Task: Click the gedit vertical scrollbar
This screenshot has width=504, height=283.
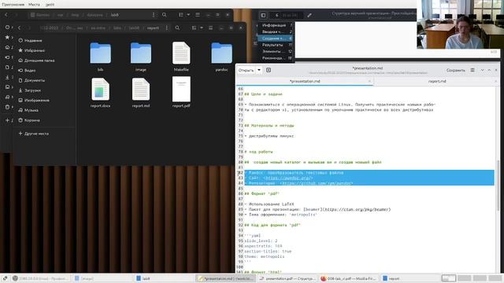Action: (x=498, y=185)
